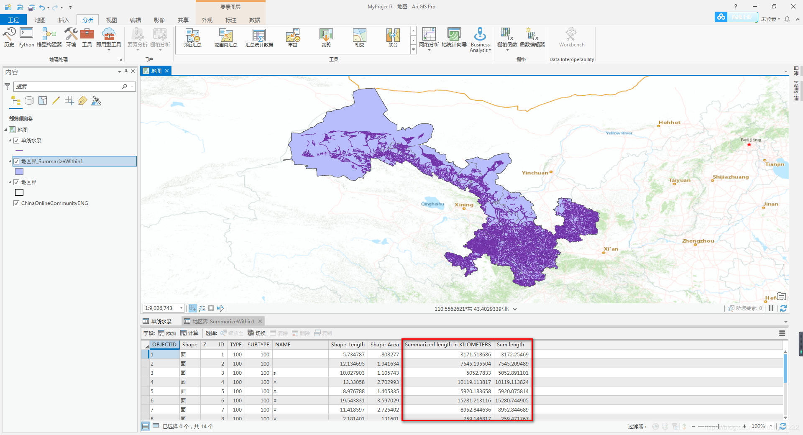Viewport: 803px width, 435px height.
Task: Expand the analysis tools gallery
Action: pos(413,49)
